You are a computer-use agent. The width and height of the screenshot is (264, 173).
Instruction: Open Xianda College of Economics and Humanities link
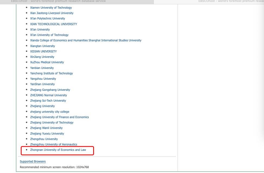(86, 40)
